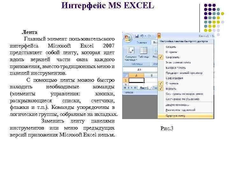This screenshot has width=229, height=171.
Task: Uncheck Отменить in the quick access menu
Action: (x=172, y=84)
